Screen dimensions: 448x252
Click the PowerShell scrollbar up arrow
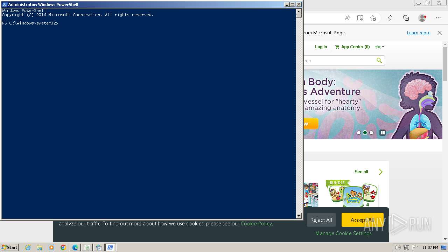click(299, 11)
